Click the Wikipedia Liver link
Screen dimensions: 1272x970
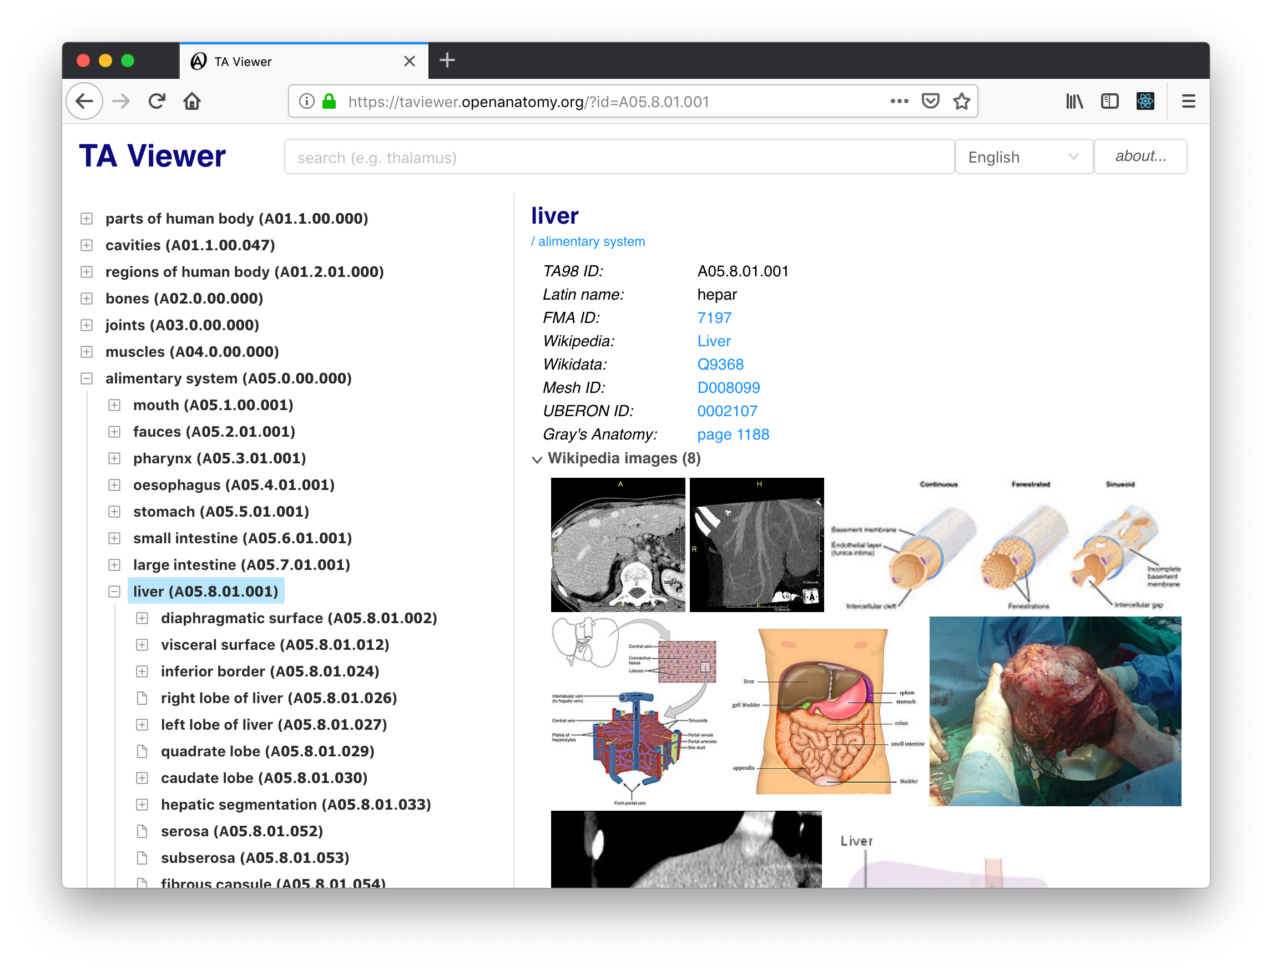[714, 340]
